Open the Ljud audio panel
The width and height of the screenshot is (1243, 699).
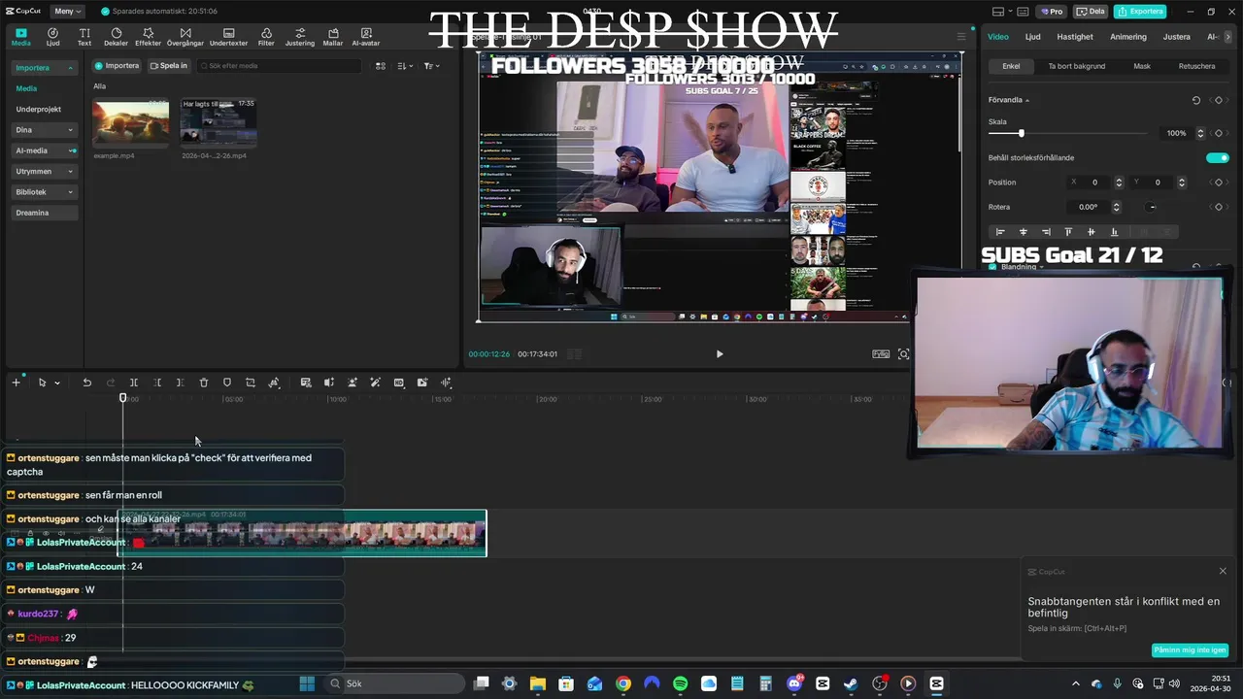52,37
